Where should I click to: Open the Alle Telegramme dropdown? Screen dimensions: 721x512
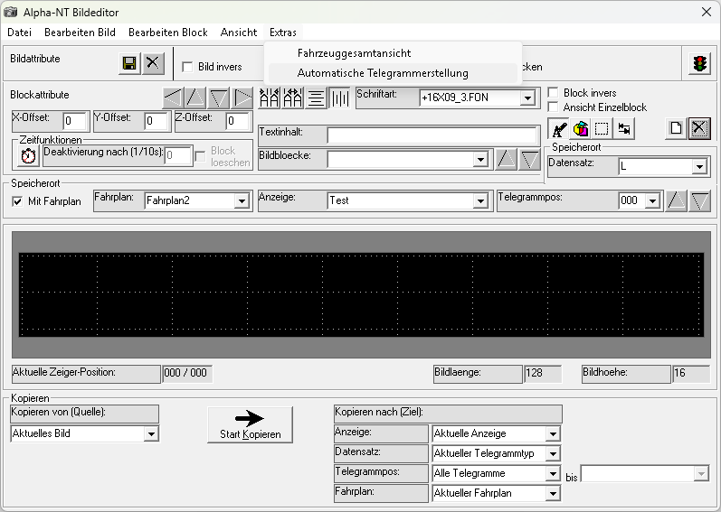tap(553, 473)
